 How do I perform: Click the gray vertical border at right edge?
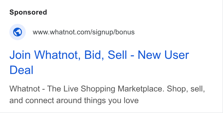point(222,56)
